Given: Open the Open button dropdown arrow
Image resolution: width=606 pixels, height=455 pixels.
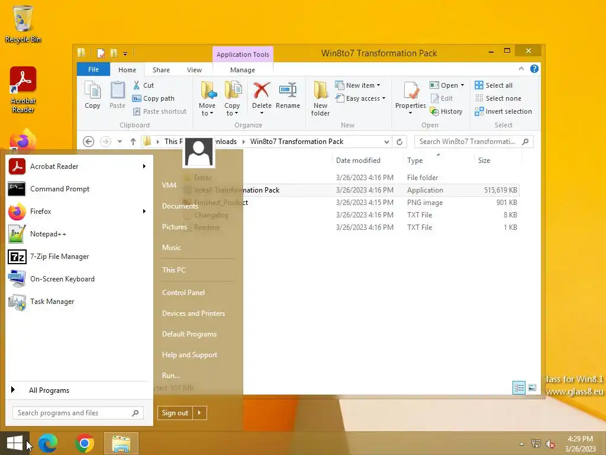Looking at the screenshot, I should (462, 85).
